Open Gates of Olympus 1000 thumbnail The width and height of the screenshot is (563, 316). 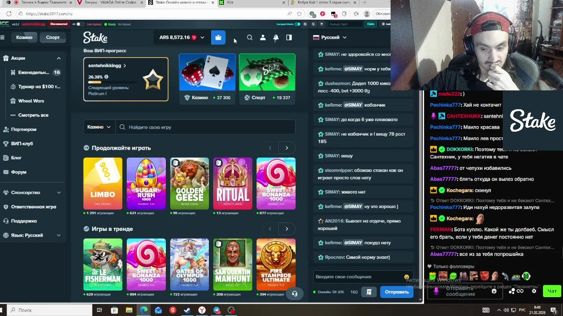pyautogui.click(x=190, y=265)
